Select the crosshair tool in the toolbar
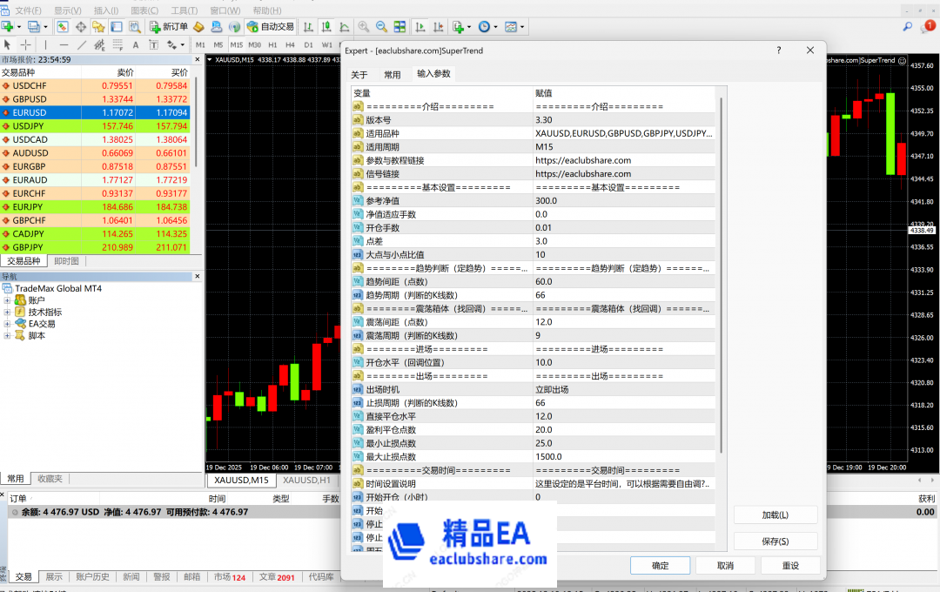Screen dimensions: 940x592 point(26,44)
